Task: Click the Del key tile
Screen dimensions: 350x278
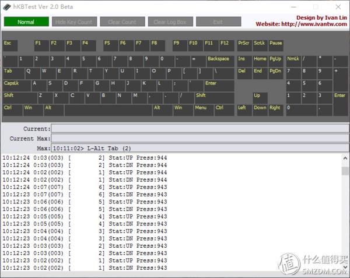Action: [x=244, y=73]
